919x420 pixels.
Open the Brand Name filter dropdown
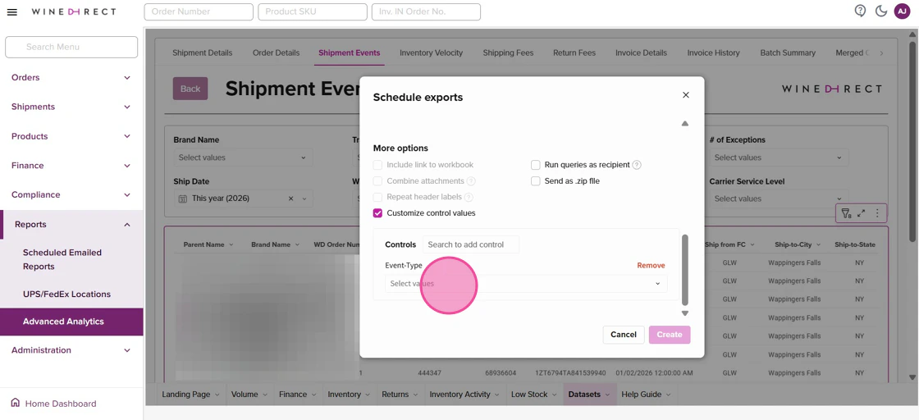pyautogui.click(x=243, y=157)
